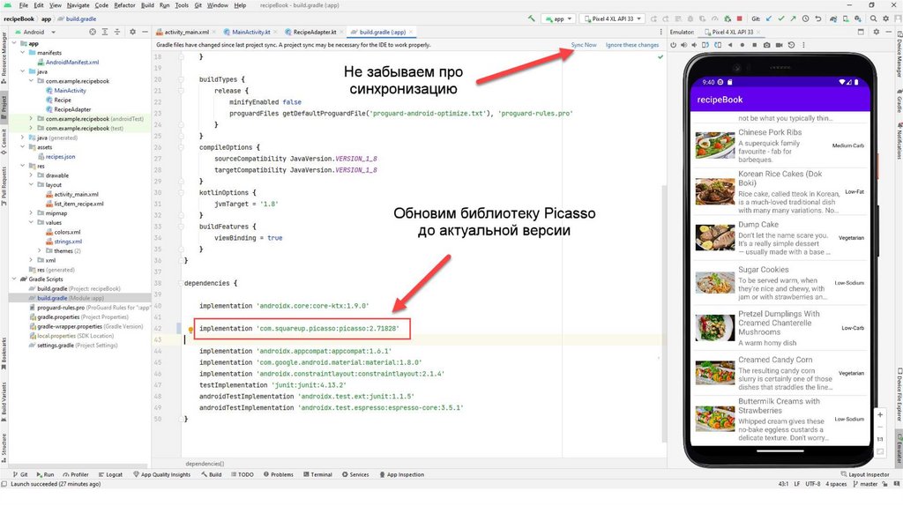Click the Build project hammer icon
This screenshot has width=903, height=506.
coord(532,18)
